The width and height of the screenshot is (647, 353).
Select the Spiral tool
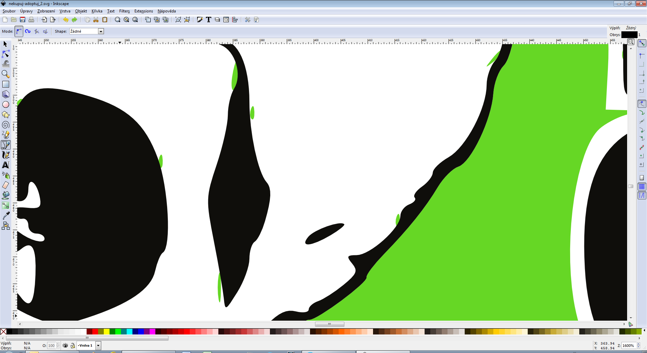[5, 125]
